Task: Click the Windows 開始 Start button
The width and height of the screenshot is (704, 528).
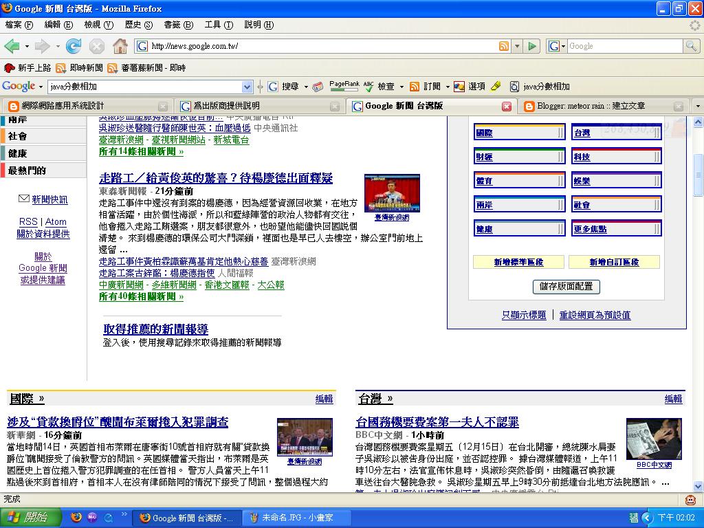Action: pyautogui.click(x=30, y=518)
